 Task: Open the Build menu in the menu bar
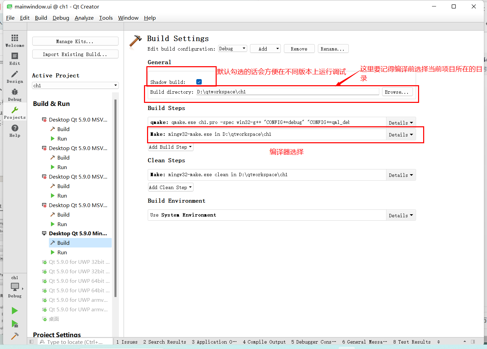click(41, 18)
